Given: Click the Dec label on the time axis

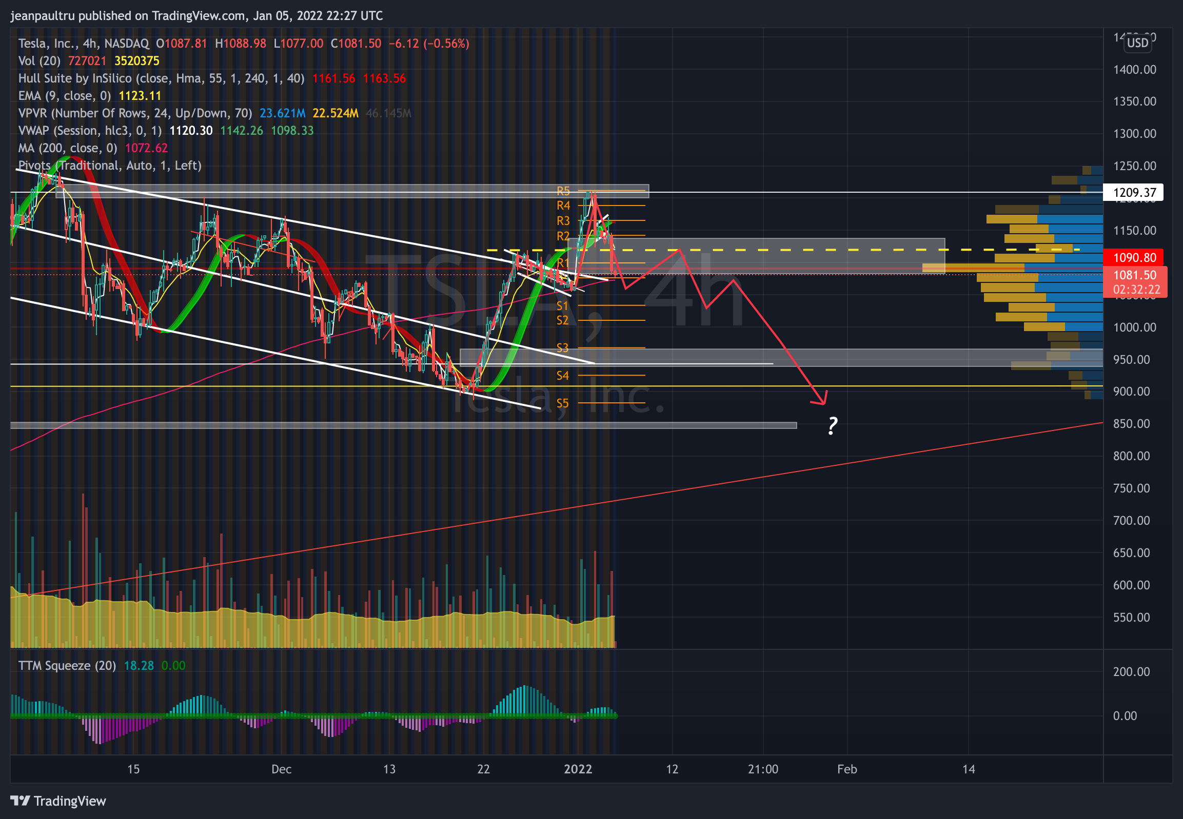Looking at the screenshot, I should [x=282, y=769].
